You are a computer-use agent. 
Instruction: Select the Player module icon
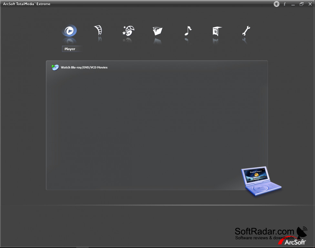pyautogui.click(x=69, y=31)
